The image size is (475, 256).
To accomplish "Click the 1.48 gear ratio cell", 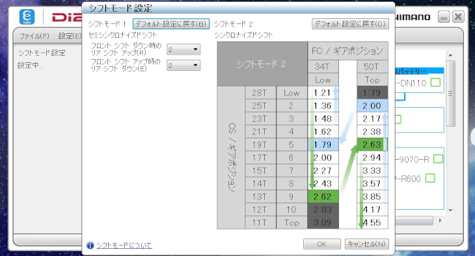I will point(323,119).
